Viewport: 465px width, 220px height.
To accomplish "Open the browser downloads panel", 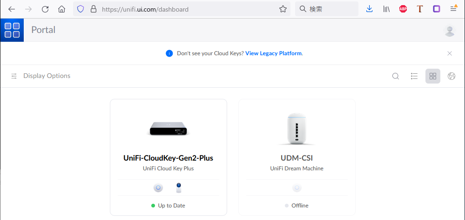I will coord(369,9).
